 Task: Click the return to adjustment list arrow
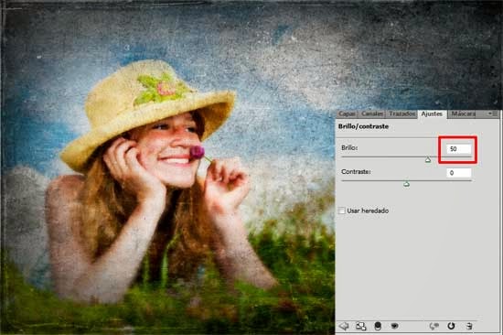click(344, 326)
